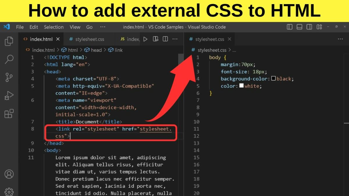The width and height of the screenshot is (349, 196).
Task: Open the Accounts menu icon
Action: pyautogui.click(x=9, y=174)
